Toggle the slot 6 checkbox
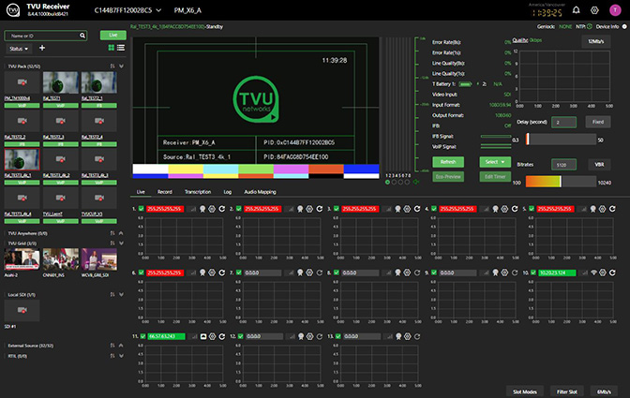The width and height of the screenshot is (630, 398). click(x=141, y=273)
